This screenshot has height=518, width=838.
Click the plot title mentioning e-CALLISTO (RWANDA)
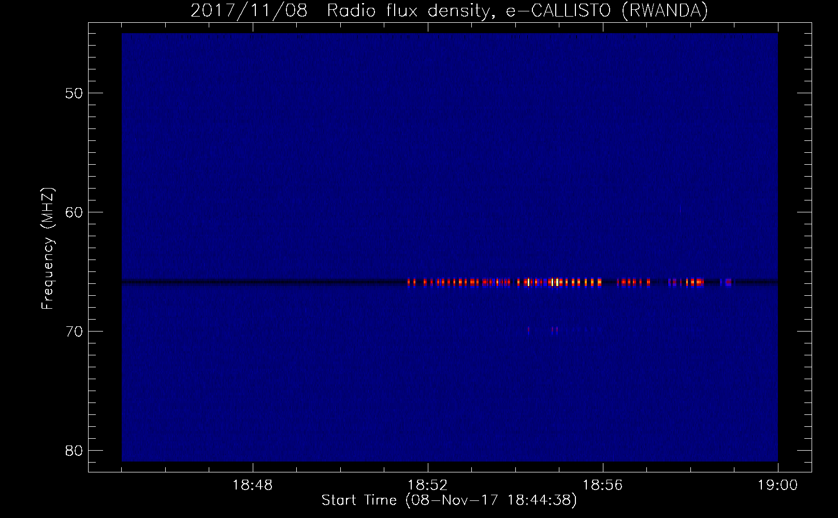click(449, 10)
